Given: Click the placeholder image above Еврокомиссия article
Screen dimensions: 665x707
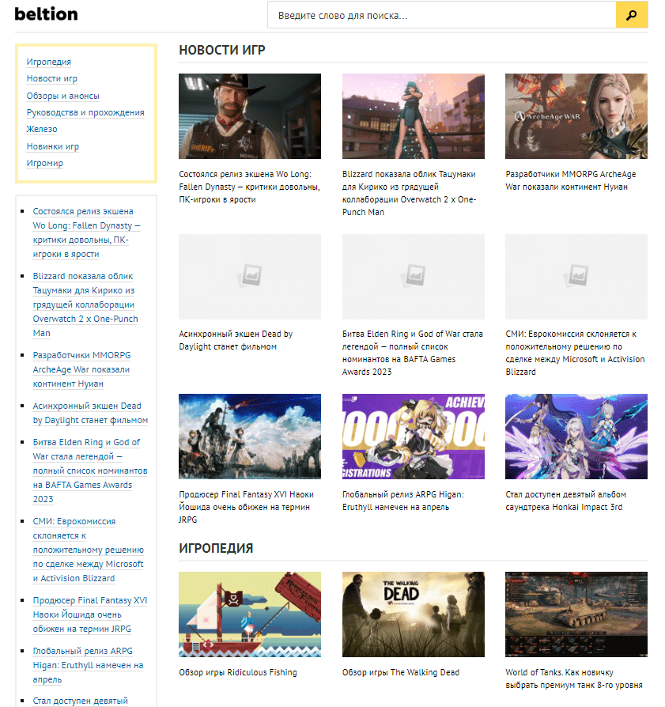Looking at the screenshot, I should (x=576, y=277).
